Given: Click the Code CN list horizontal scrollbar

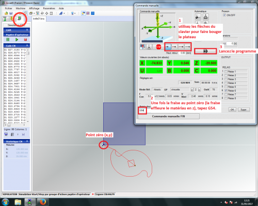Looking at the screenshot, I should pos(15,125).
